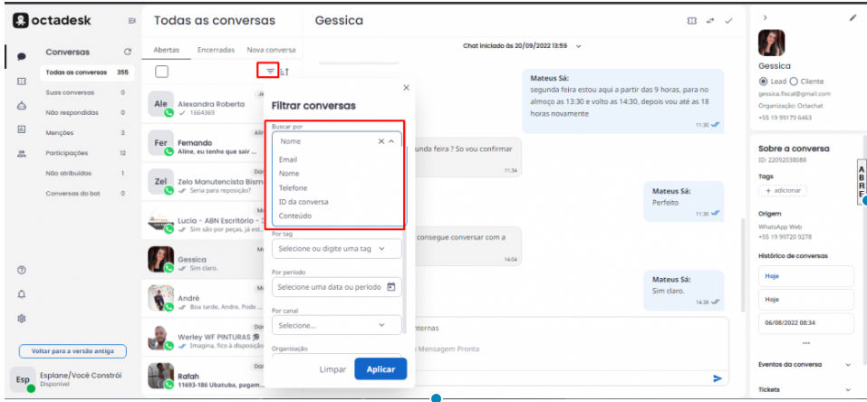The image size is (867, 402).
Task: Open the Por tag dropdown
Action: 336,248
